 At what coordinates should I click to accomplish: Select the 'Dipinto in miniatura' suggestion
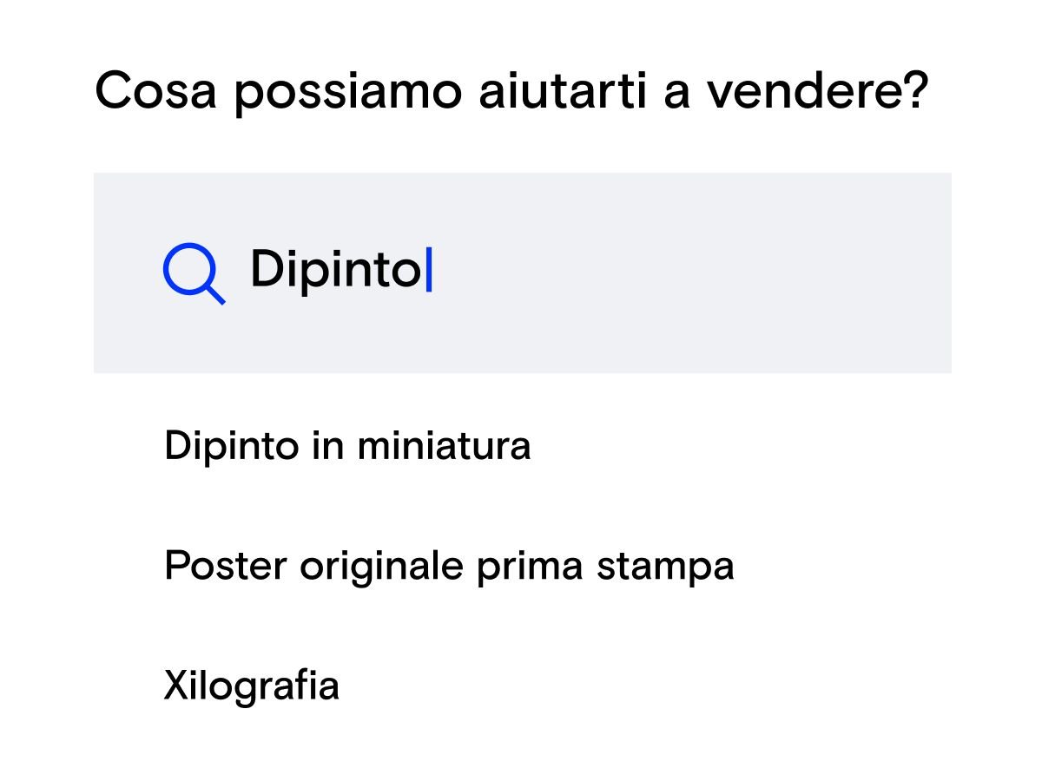(347, 447)
